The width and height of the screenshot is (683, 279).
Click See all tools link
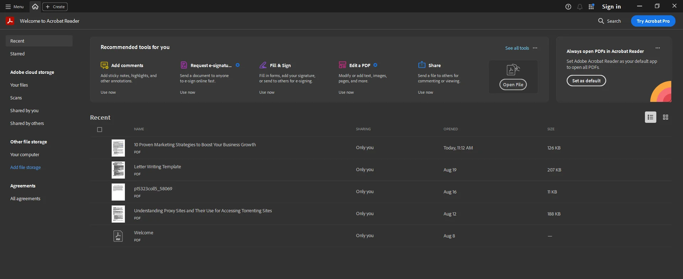tap(517, 48)
